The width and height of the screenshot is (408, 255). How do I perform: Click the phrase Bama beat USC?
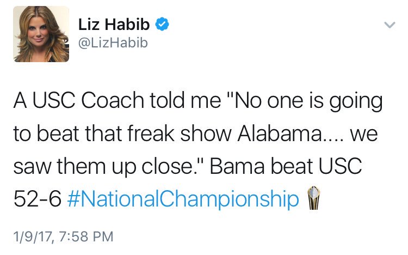[286, 166]
